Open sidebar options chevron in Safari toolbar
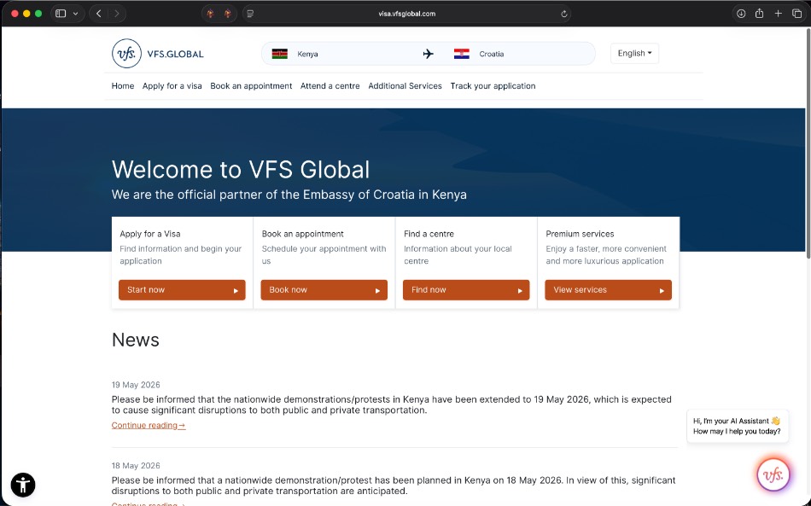The width and height of the screenshot is (811, 506). 75,14
